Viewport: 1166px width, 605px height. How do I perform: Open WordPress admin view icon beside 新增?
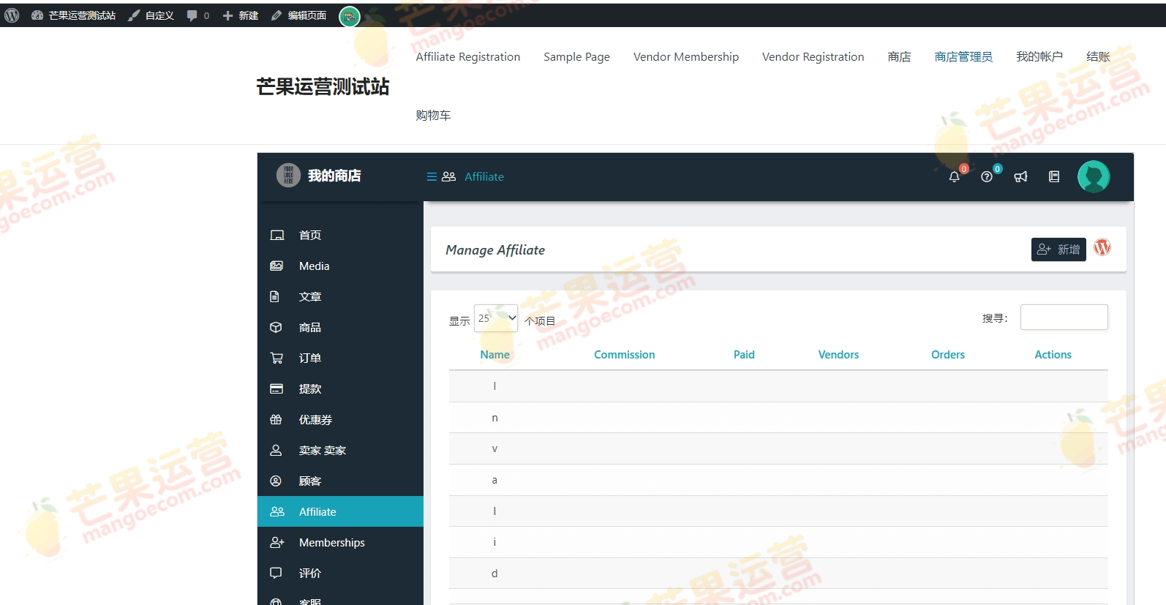click(x=1102, y=248)
